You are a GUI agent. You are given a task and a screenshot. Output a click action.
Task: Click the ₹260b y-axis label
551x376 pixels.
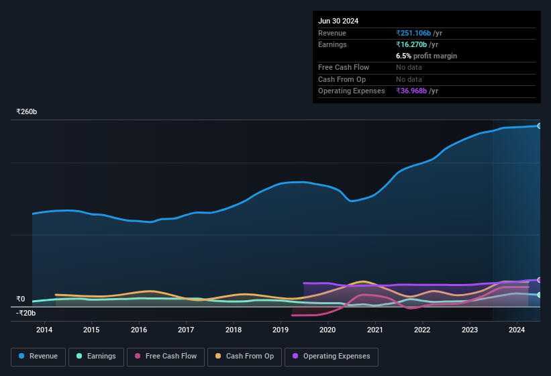coord(26,111)
